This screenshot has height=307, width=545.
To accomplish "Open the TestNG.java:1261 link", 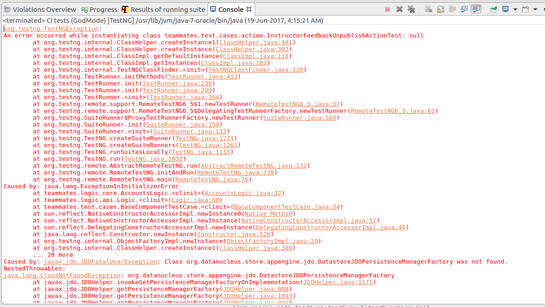I will [208, 145].
